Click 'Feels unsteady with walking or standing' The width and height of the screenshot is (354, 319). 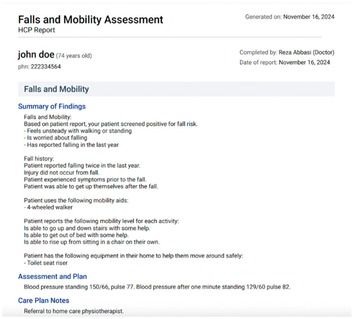77,131
